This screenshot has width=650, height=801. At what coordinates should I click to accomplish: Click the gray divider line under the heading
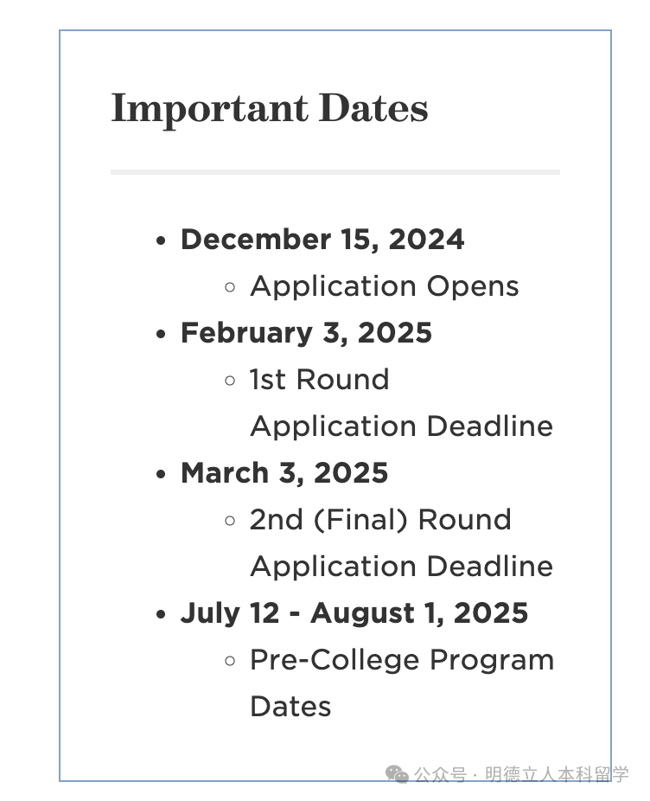pyautogui.click(x=335, y=172)
